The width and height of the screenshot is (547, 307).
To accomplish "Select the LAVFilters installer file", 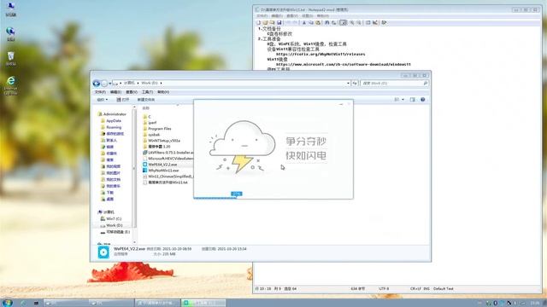I will (x=168, y=153).
